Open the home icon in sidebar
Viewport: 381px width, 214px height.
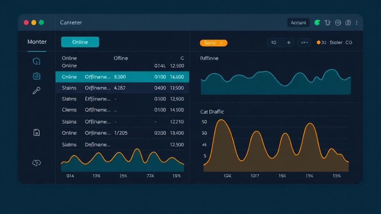(36, 61)
